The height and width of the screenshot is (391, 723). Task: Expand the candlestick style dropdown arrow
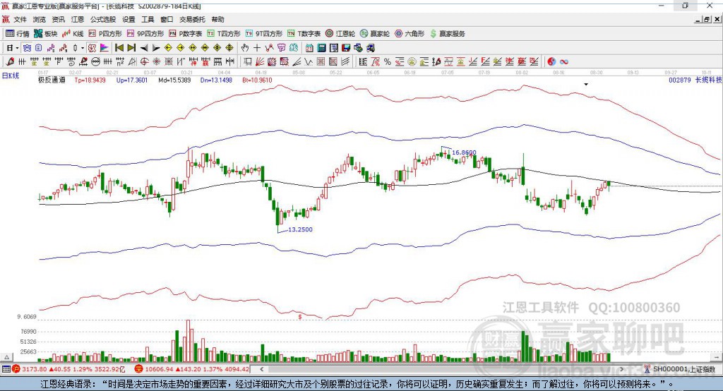coord(83,48)
